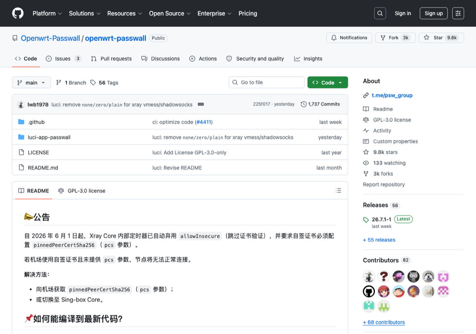Open the luci-app-passwall folder name
This screenshot has width=476, height=334.
point(49,137)
